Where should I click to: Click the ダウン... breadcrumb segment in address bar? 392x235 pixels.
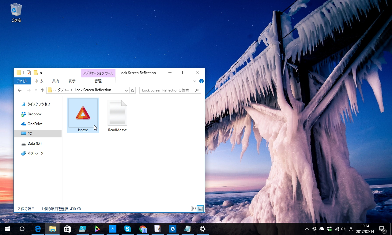click(63, 90)
